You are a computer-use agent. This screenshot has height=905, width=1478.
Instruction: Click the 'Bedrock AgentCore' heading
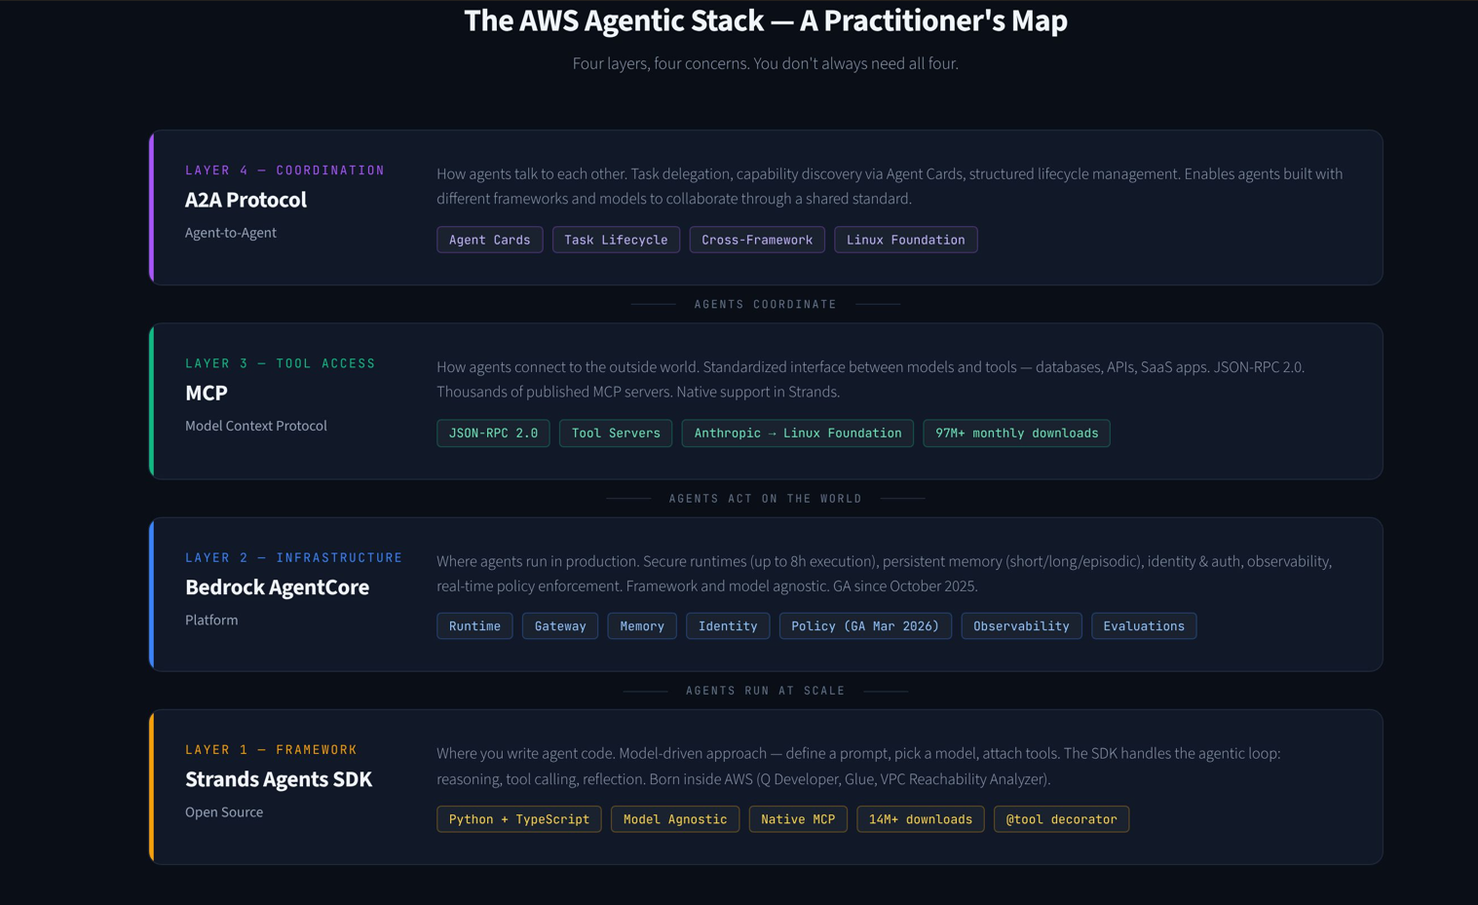278,587
